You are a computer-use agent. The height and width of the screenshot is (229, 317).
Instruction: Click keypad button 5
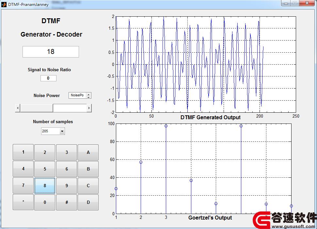[x=45, y=169]
